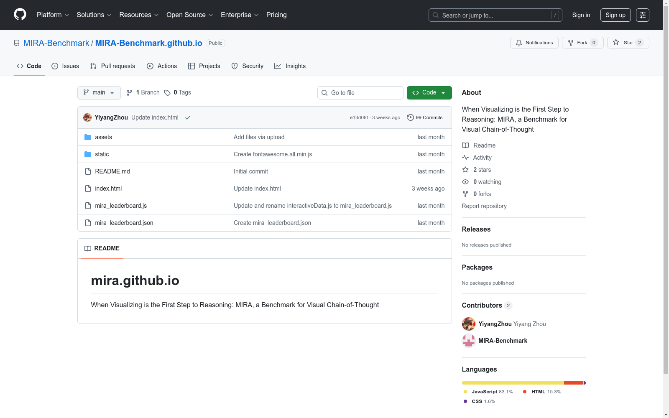The height and width of the screenshot is (418, 669).
Task: Open the green Code dropdown button
Action: point(429,93)
